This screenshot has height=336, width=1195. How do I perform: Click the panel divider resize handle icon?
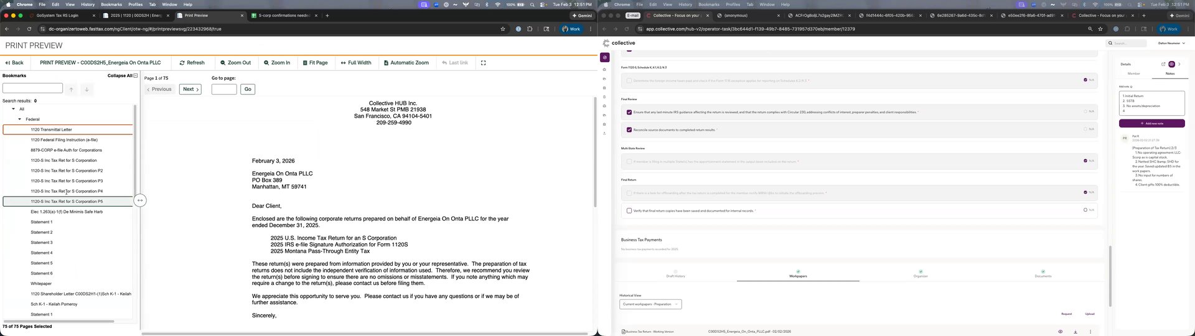(x=140, y=200)
